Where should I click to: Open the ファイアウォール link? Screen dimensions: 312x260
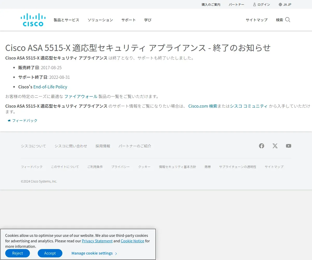(81, 96)
